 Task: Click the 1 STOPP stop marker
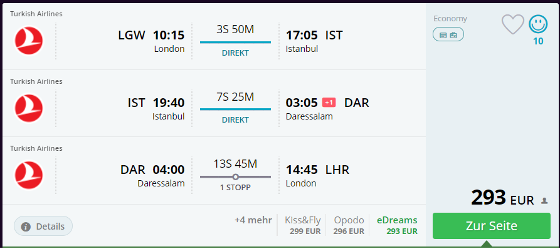click(235, 176)
